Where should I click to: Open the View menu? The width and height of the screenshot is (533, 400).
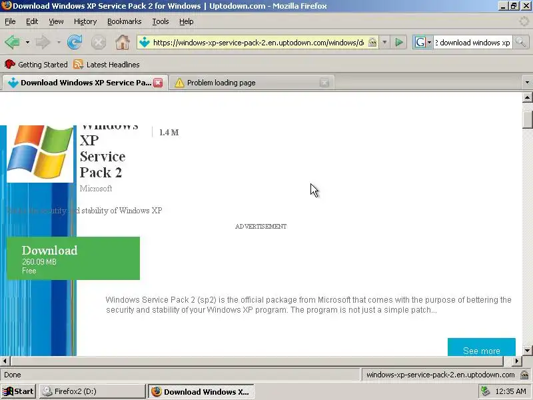[x=56, y=21]
